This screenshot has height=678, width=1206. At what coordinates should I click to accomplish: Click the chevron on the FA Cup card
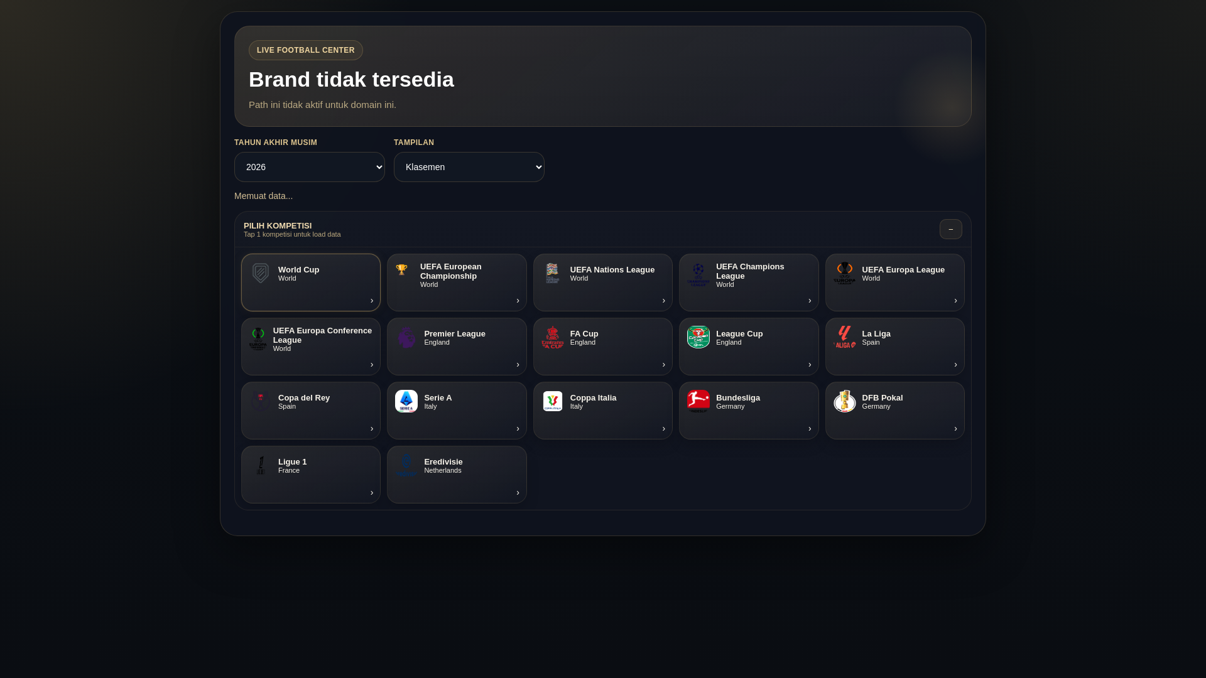pyautogui.click(x=664, y=365)
